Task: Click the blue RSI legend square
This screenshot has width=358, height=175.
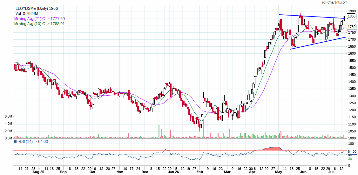Action: pos(16,141)
